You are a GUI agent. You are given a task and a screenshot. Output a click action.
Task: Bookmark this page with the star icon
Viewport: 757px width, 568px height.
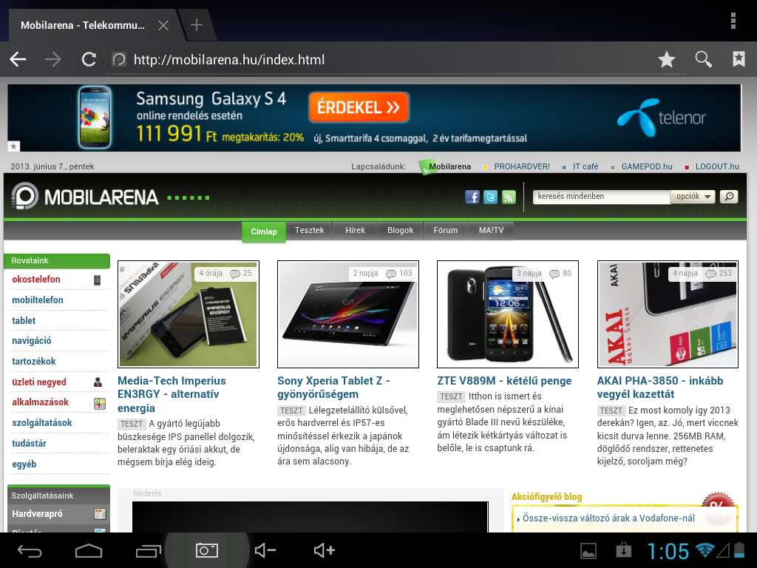(x=667, y=60)
